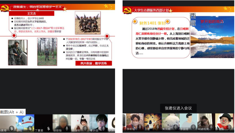
Task: Select 丁黄昱's black video tile
Action: click(43, 123)
